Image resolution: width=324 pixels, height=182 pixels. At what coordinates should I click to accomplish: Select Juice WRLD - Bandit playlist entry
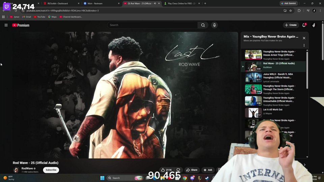(x=274, y=78)
